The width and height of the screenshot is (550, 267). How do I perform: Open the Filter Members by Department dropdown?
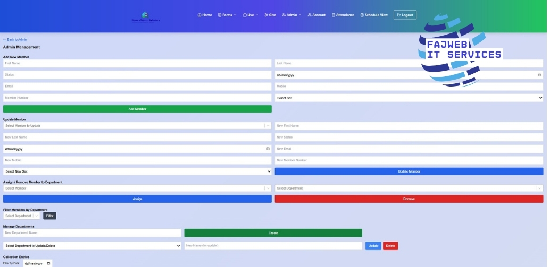point(21,216)
